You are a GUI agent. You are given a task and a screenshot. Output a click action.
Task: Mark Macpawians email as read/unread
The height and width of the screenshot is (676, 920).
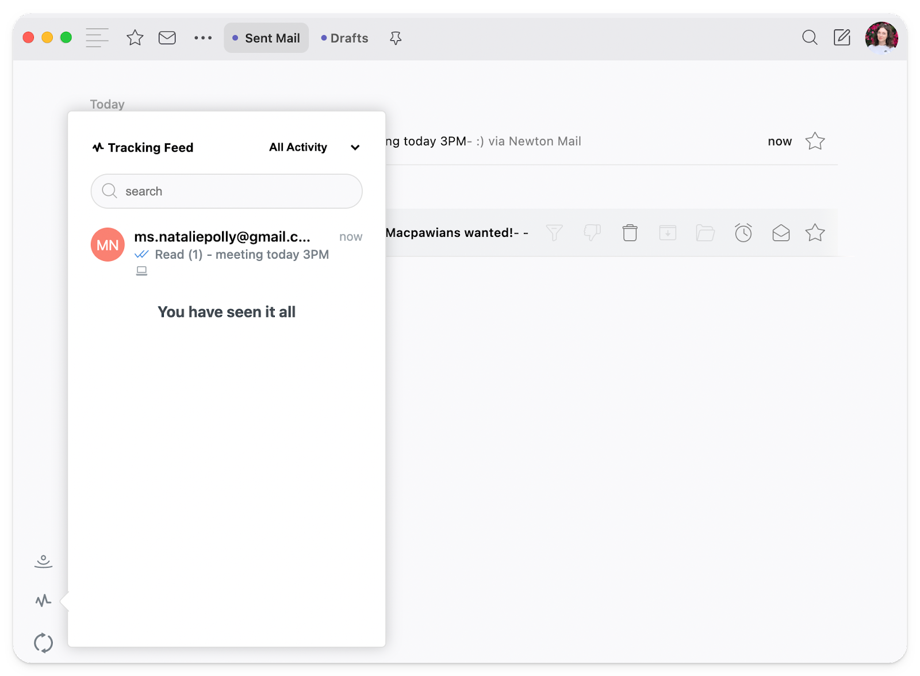[x=781, y=233]
